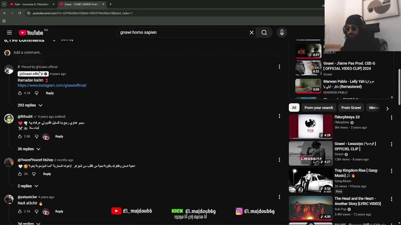The width and height of the screenshot is (401, 225).
Task: Open the tab search dropdown in browser
Action: [4, 4]
